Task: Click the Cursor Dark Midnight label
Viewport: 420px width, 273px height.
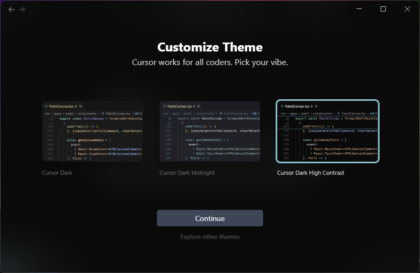Action: tap(187, 173)
